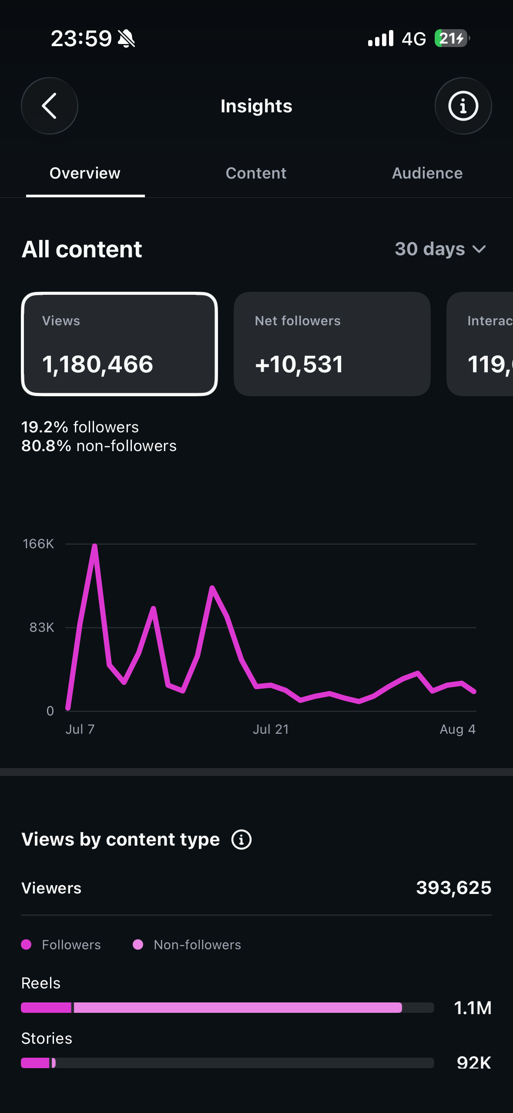This screenshot has height=1113, width=513.
Task: Switch to the Content tab
Action: [256, 173]
